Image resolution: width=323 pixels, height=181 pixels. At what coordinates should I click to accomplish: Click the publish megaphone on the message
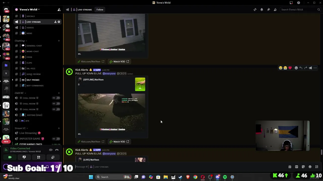[x=310, y=68]
